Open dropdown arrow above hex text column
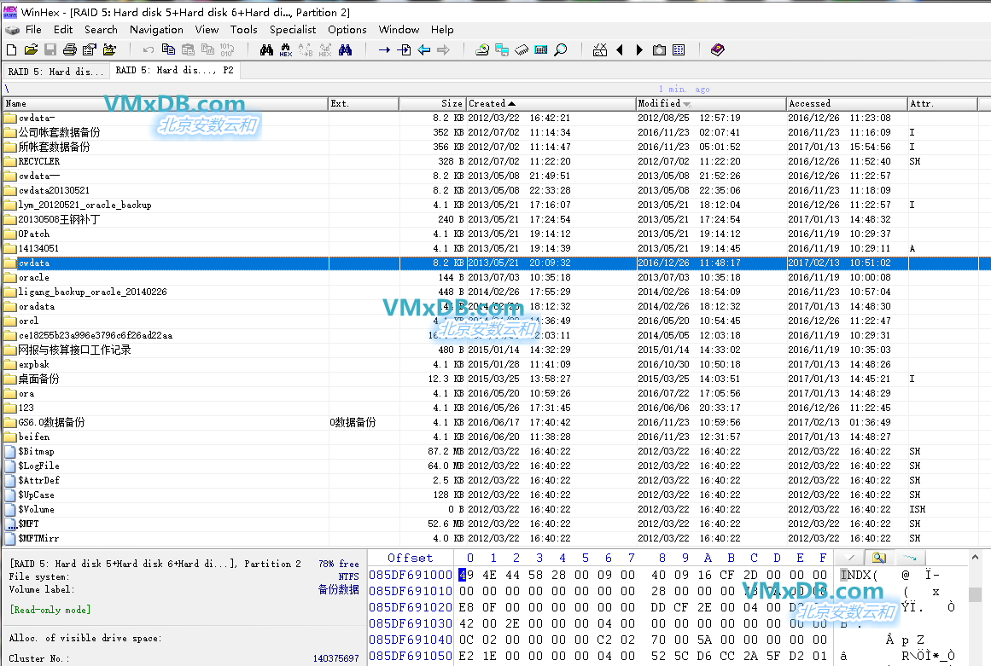The width and height of the screenshot is (991, 666). [x=851, y=558]
